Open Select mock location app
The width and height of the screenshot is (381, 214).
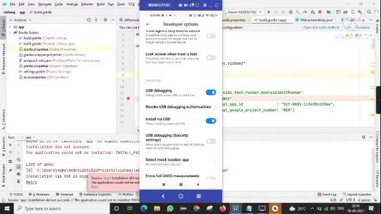coord(180,162)
